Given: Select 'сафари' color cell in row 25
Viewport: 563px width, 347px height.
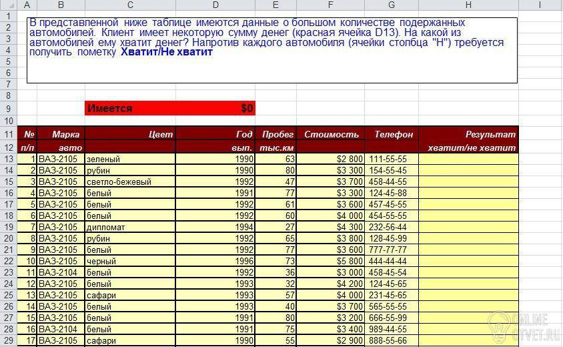Looking at the screenshot, I should (130, 295).
